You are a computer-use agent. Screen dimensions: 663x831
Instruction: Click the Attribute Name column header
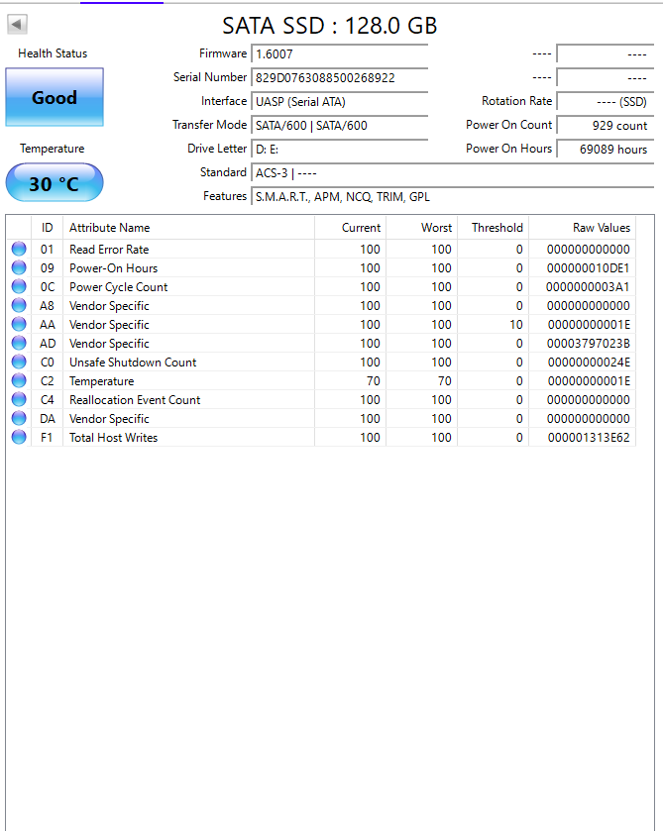click(189, 228)
